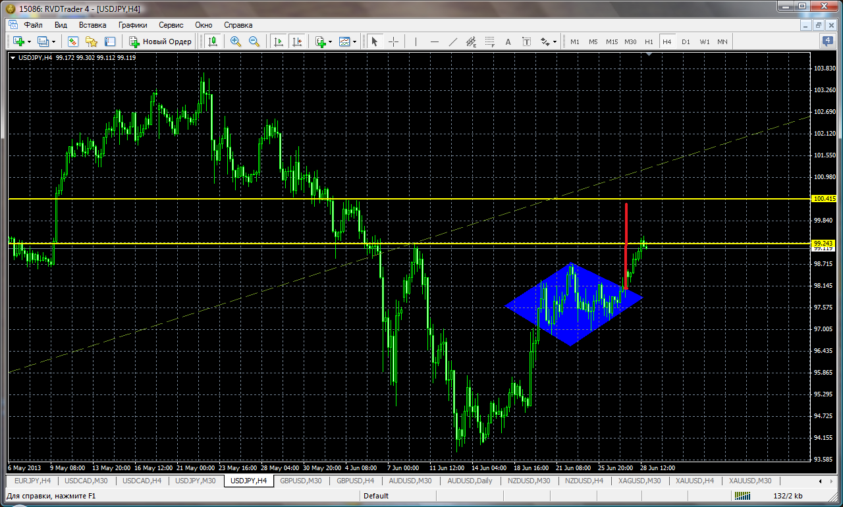Open the Сервис menu
This screenshot has height=507, width=843.
tap(171, 25)
